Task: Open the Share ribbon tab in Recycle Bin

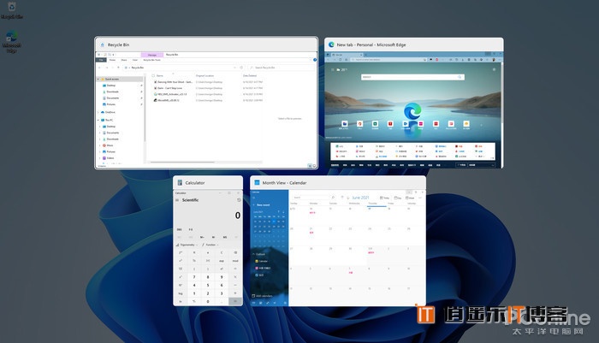Action: click(124, 60)
